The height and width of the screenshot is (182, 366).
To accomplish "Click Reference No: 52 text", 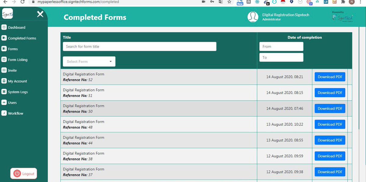I will pyautogui.click(x=77, y=80).
